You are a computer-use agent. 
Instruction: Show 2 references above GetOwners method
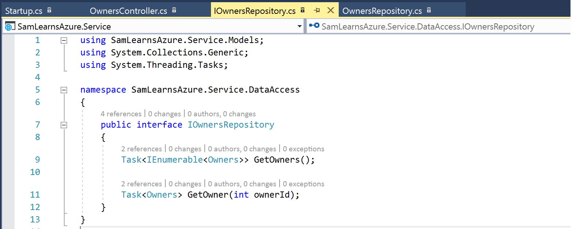click(141, 149)
